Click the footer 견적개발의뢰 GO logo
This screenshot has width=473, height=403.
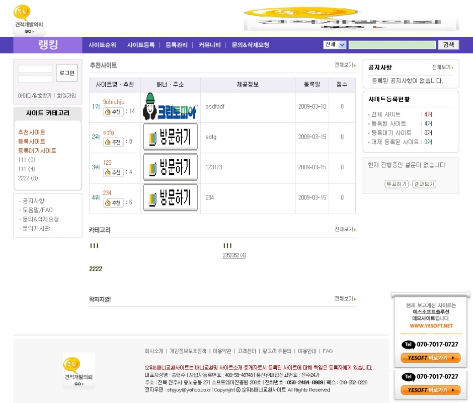pos(79,370)
